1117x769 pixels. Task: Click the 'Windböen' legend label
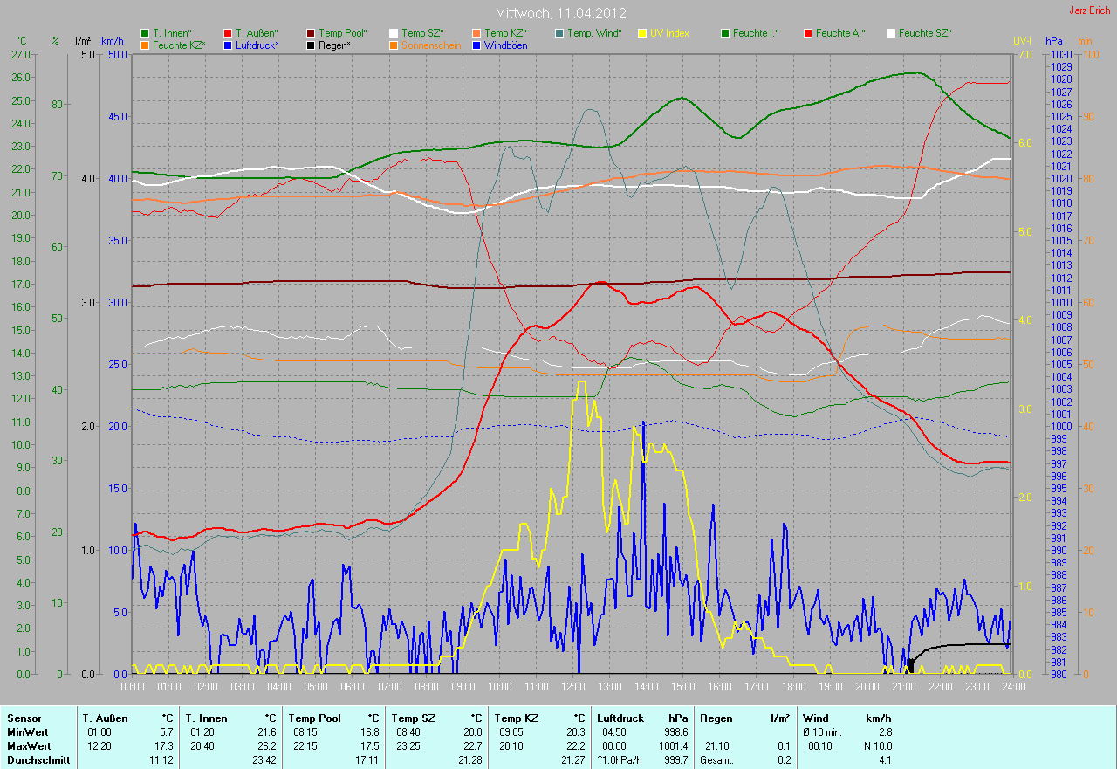(x=505, y=45)
